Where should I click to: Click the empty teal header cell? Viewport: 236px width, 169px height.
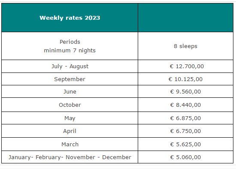185,18
